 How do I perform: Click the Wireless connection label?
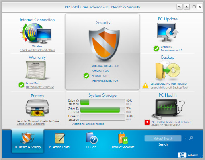(x=37, y=46)
